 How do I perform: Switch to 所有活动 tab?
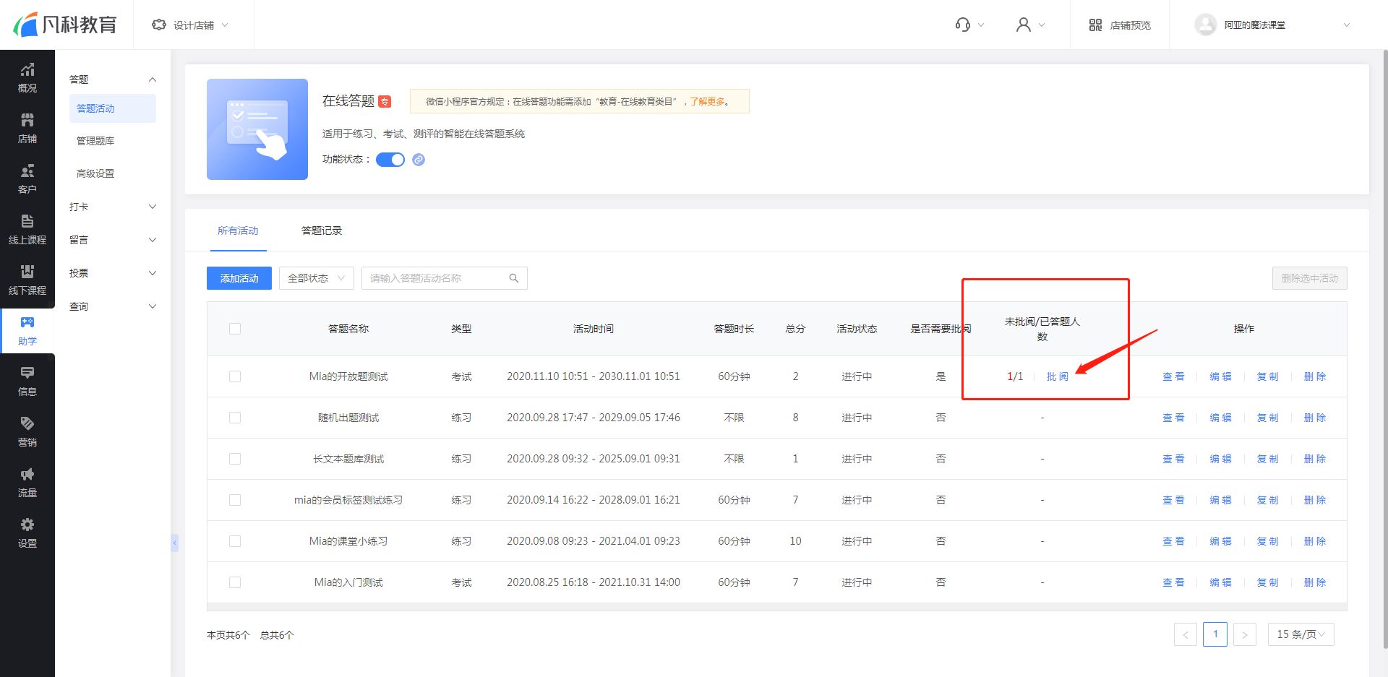point(238,230)
